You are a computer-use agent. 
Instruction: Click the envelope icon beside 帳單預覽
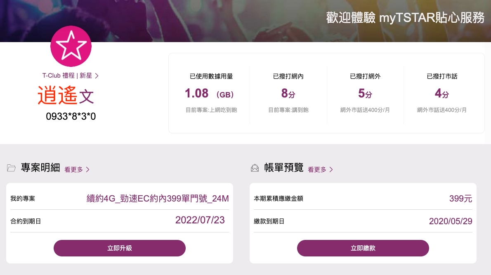(255, 168)
